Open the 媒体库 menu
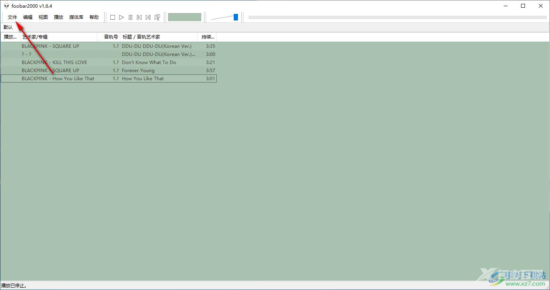 point(76,17)
